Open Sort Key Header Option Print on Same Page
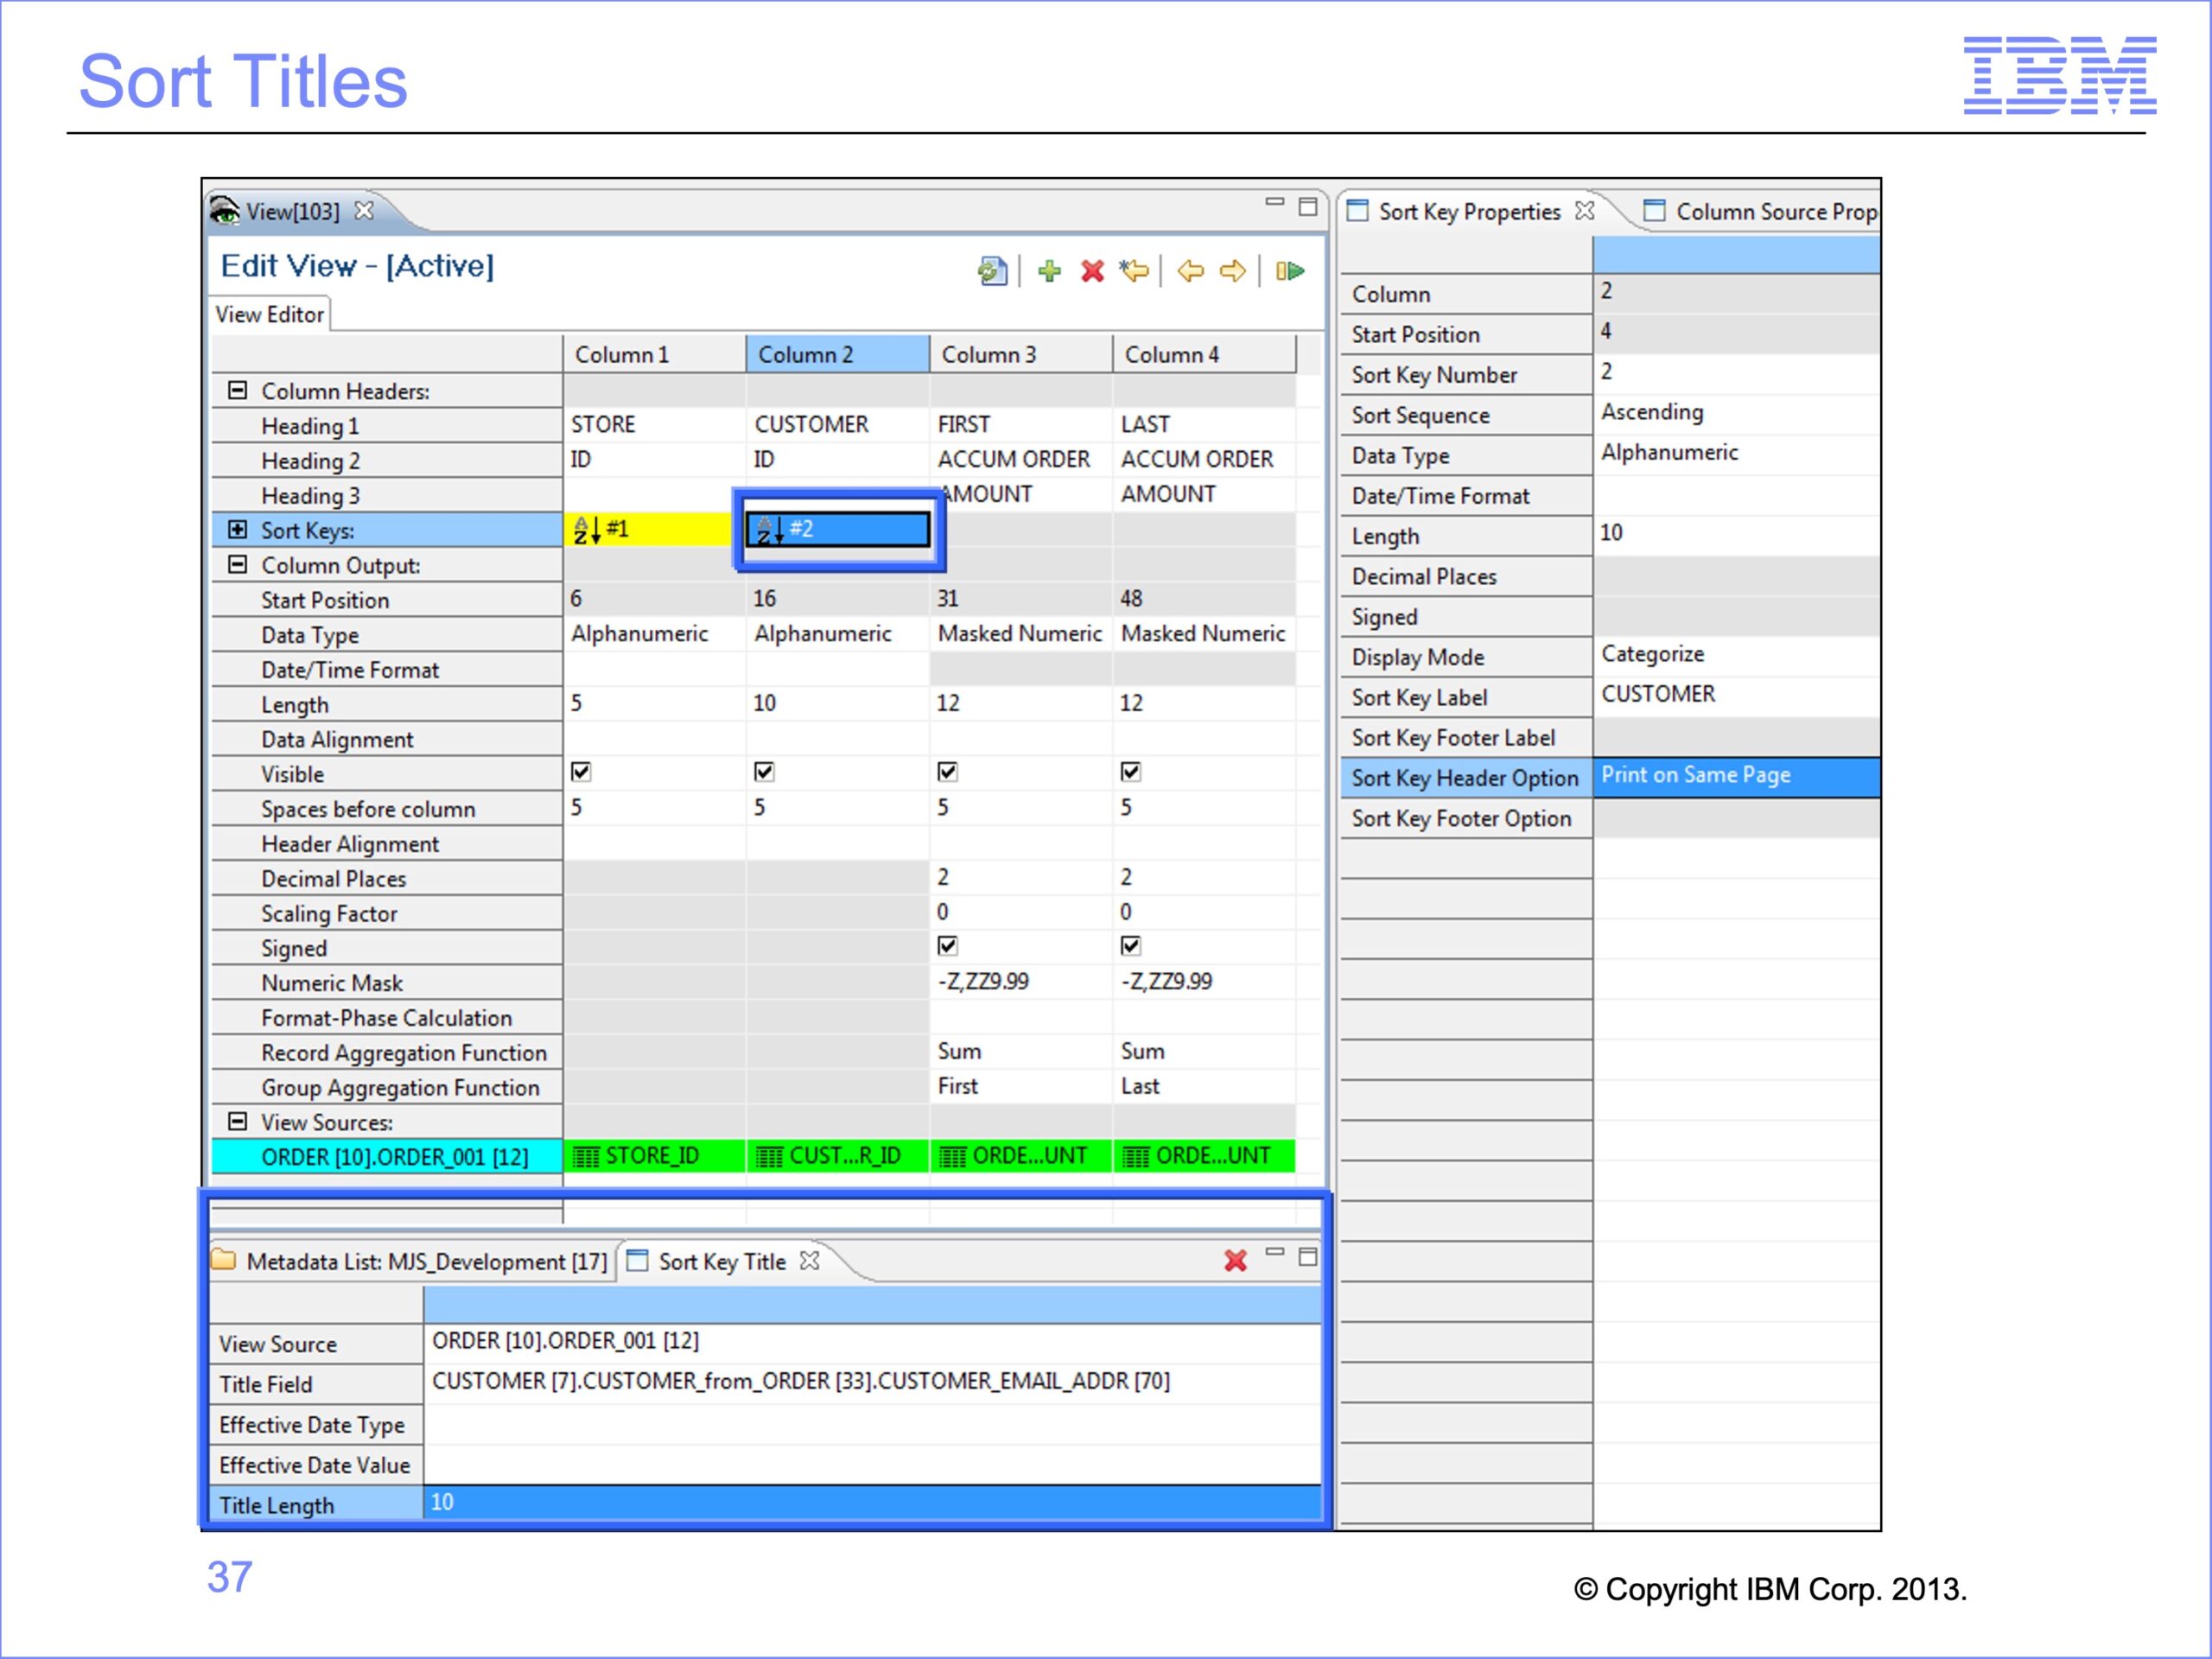Image resolution: width=2212 pixels, height=1659 pixels. click(1736, 777)
